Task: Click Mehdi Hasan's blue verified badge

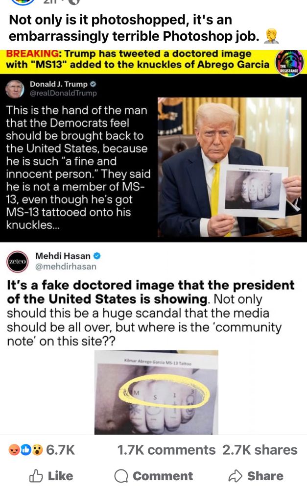Action: point(97,256)
